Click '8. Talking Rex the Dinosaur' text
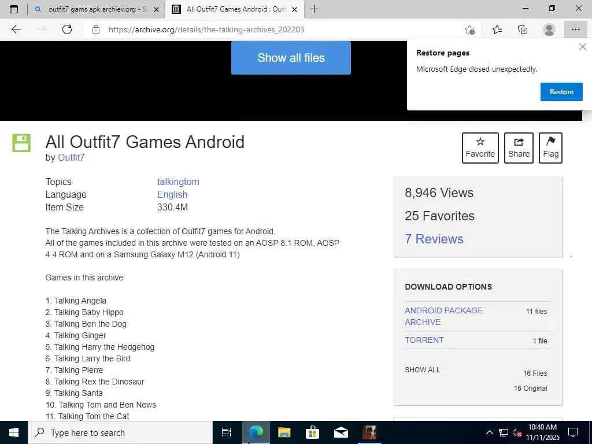Screen dimensions: 592x444 (x=95, y=382)
